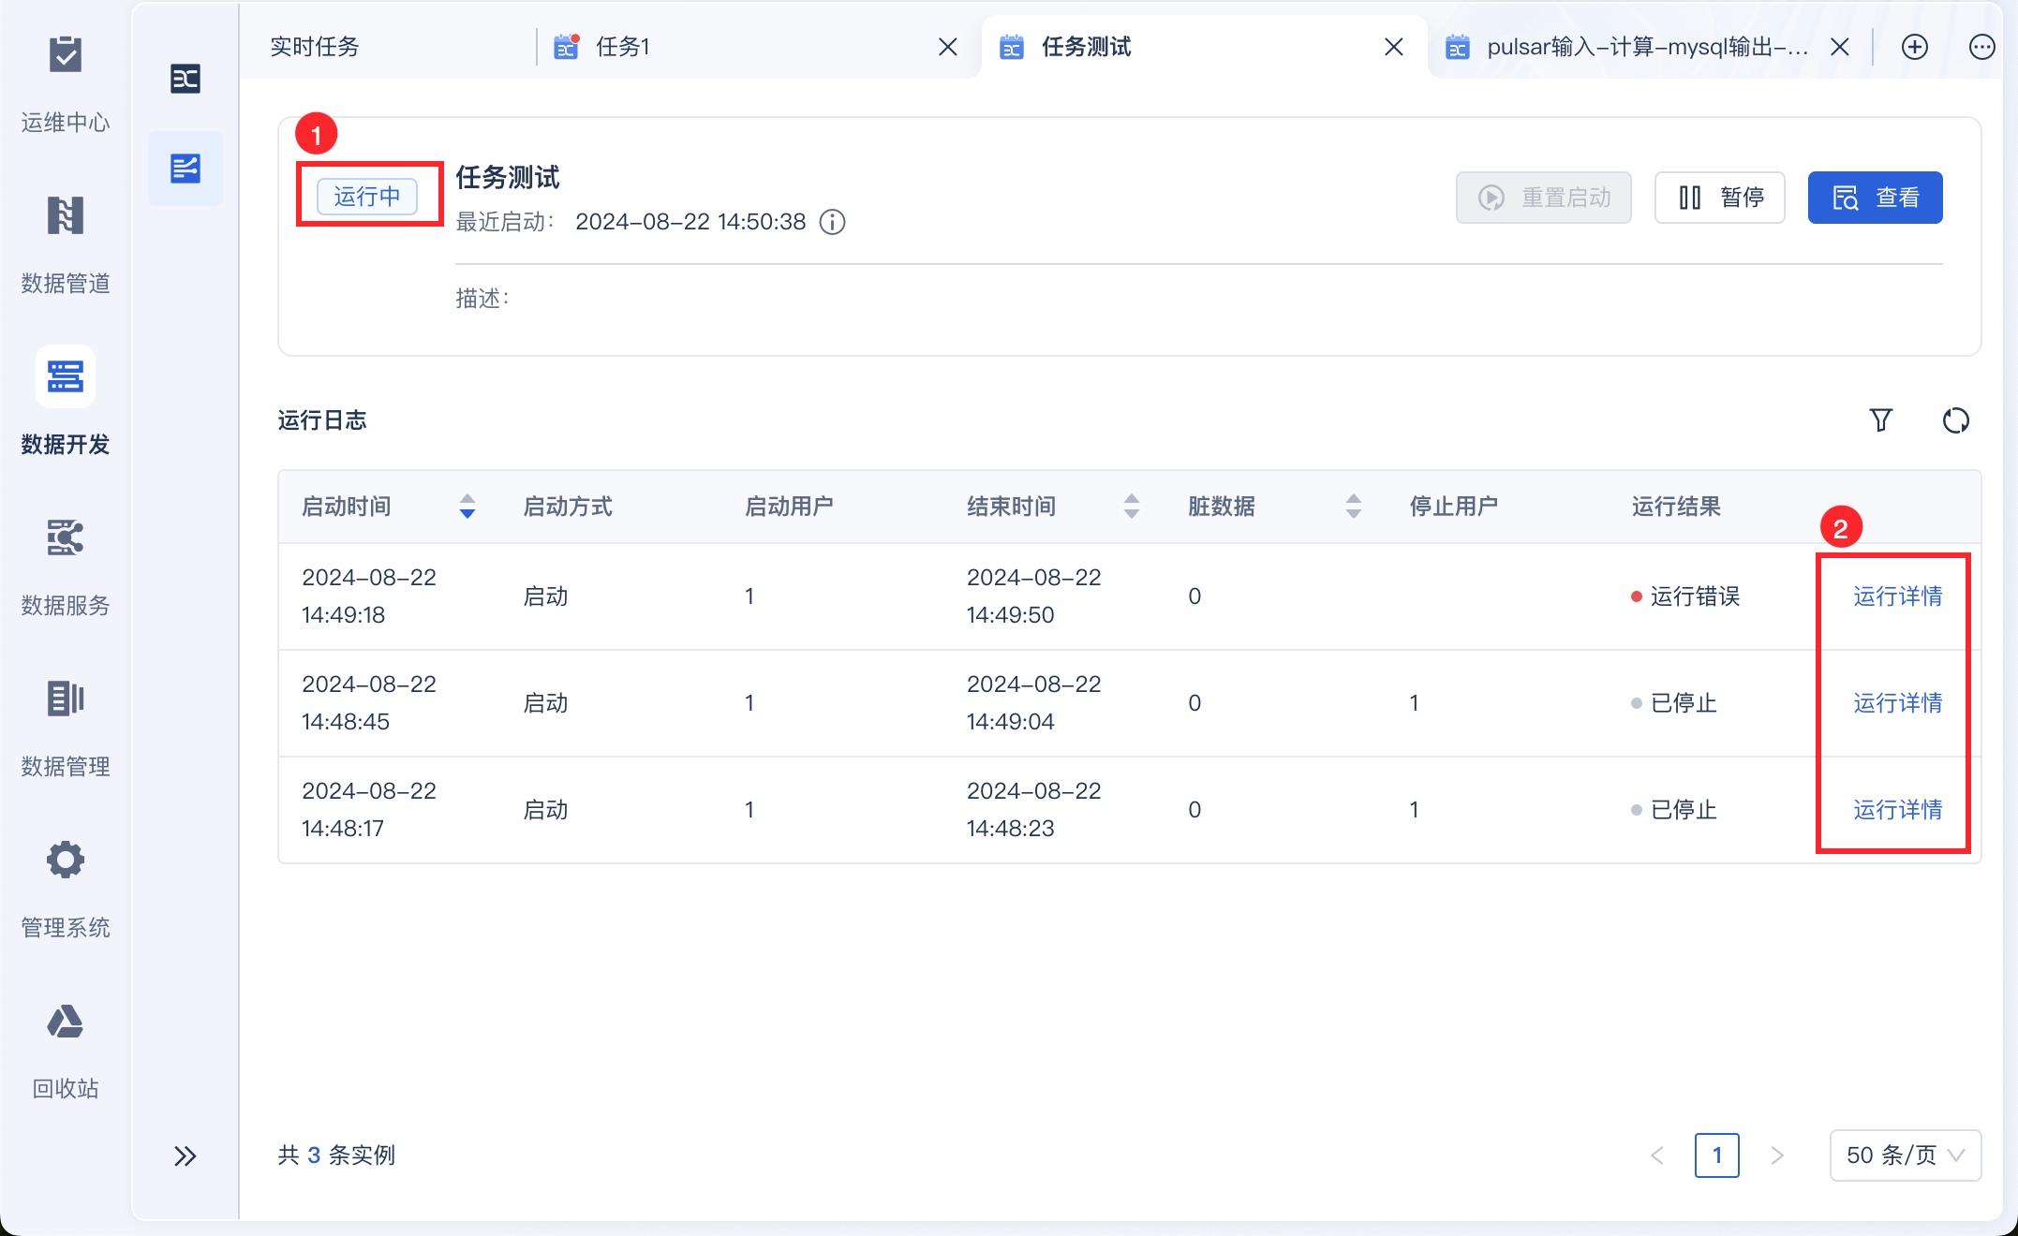Open 运行详情 for the 运行错误 row
Viewport: 2018px width, 1236px height.
point(1897,596)
